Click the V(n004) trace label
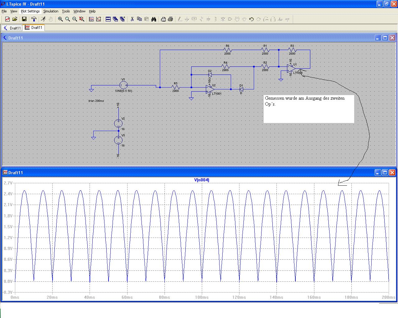 202,180
